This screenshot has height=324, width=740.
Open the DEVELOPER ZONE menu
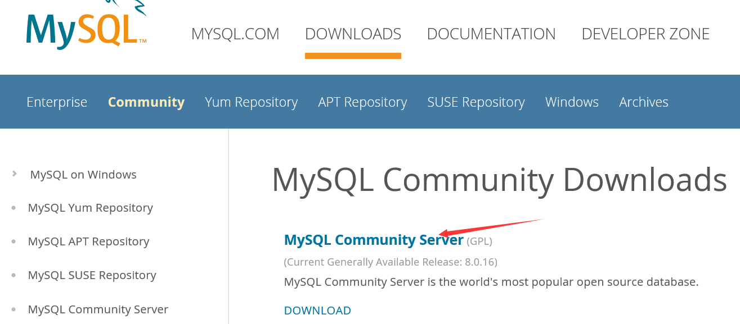pos(645,34)
